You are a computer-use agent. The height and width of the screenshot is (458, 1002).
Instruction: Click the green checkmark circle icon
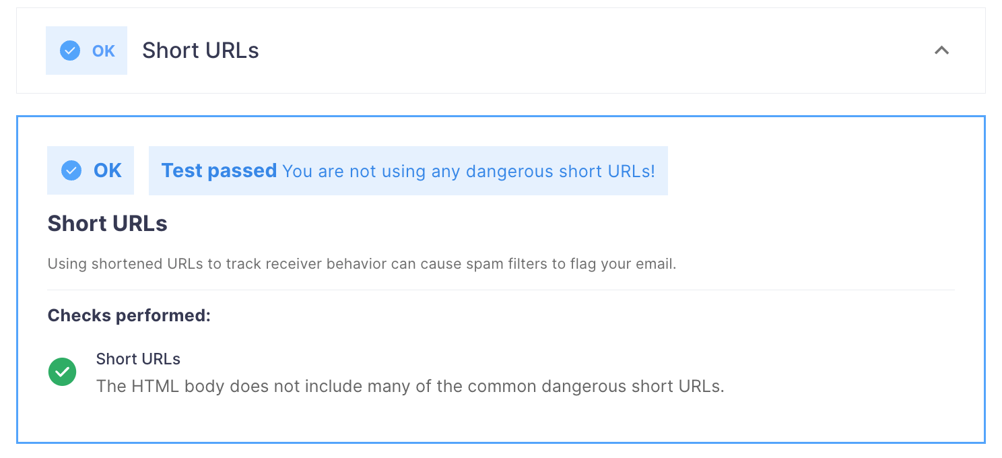pyautogui.click(x=63, y=372)
